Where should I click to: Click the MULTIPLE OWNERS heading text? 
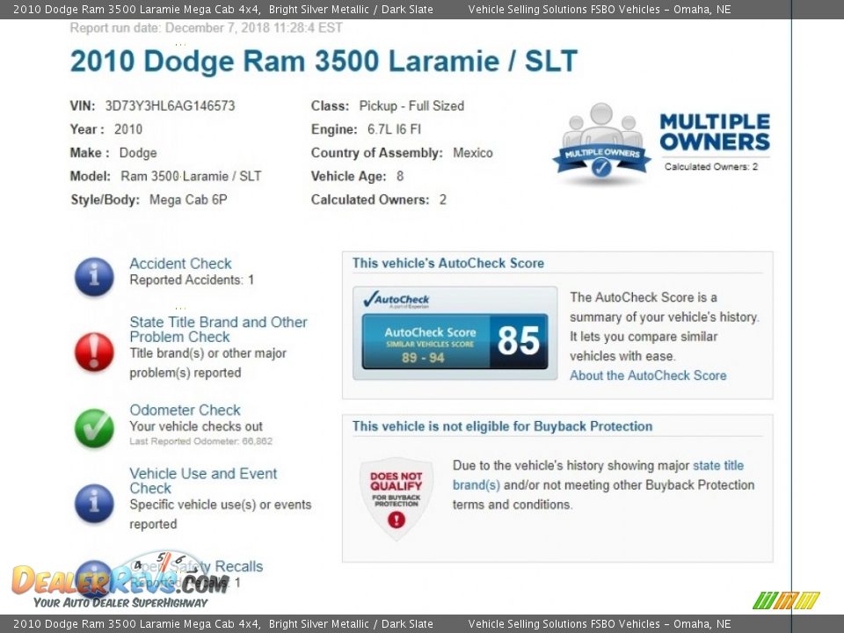pyautogui.click(x=715, y=132)
